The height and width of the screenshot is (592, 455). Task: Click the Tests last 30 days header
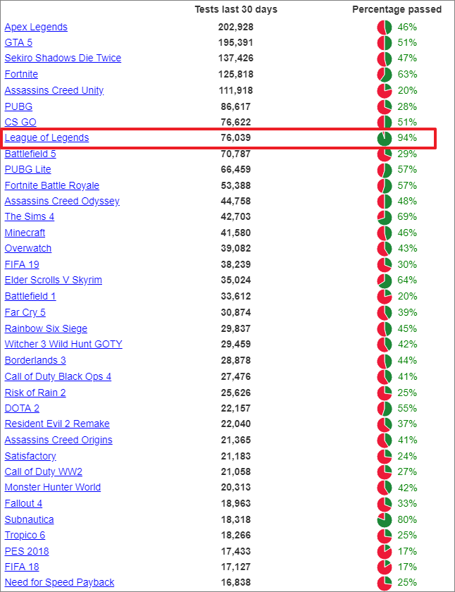(236, 9)
